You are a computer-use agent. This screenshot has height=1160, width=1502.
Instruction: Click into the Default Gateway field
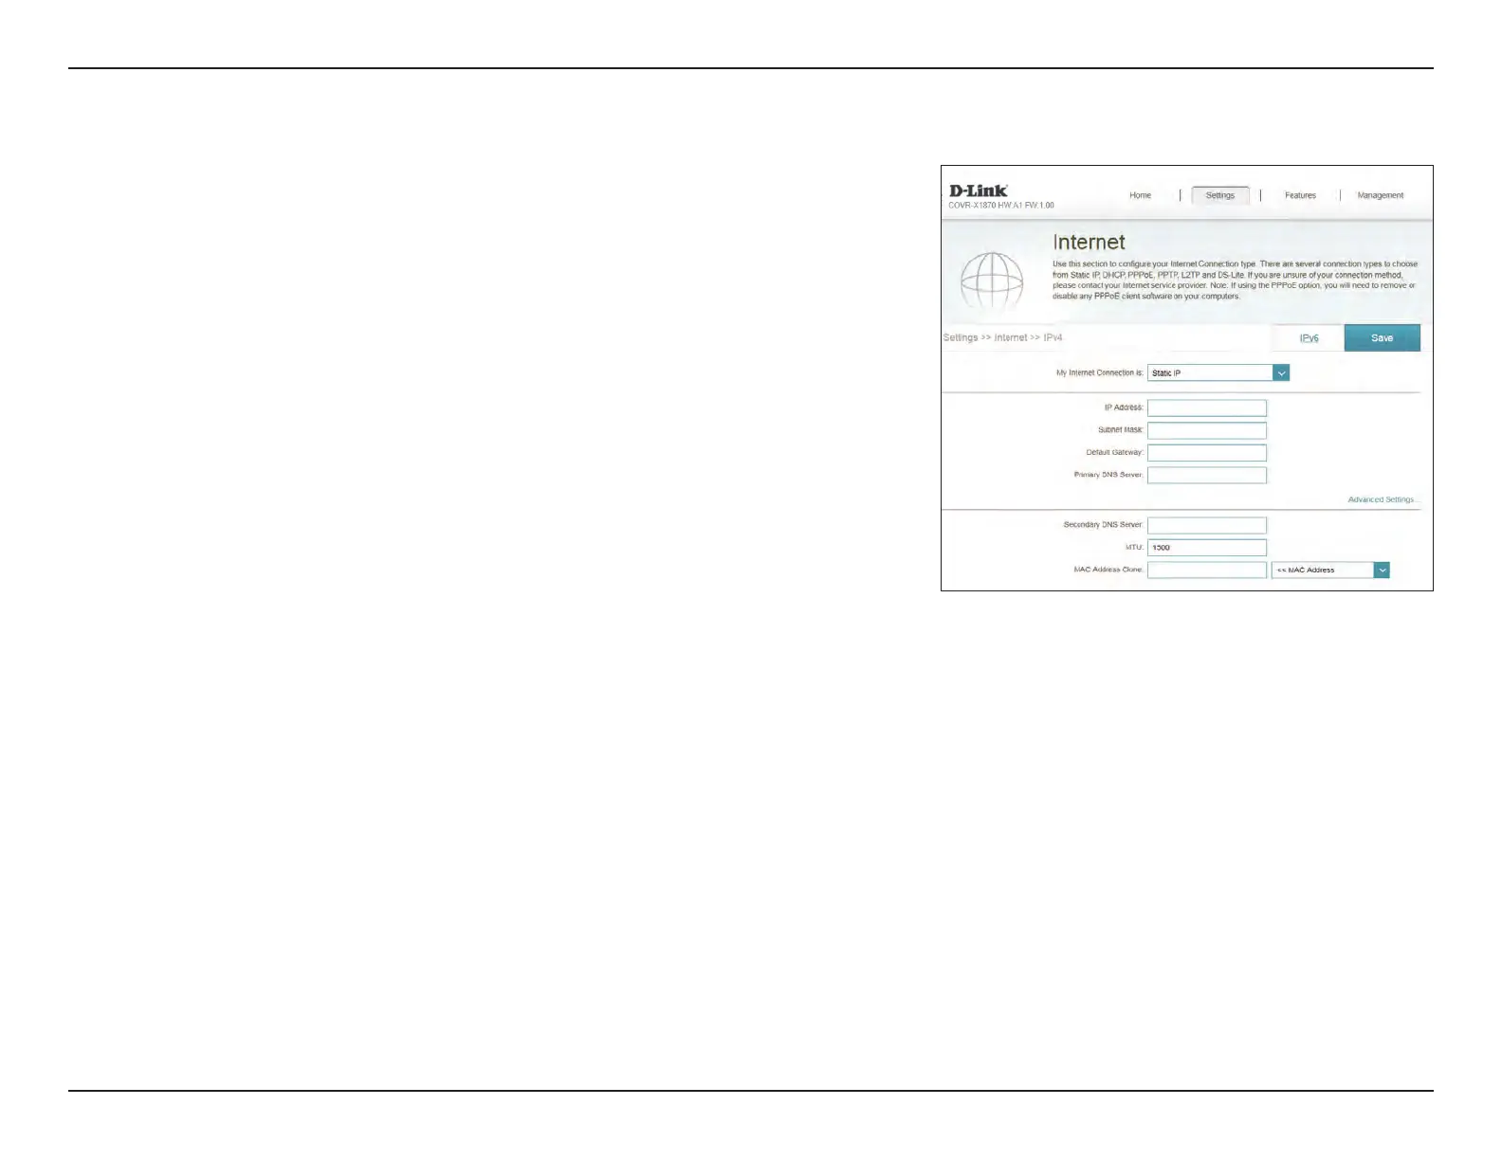[x=1206, y=453]
